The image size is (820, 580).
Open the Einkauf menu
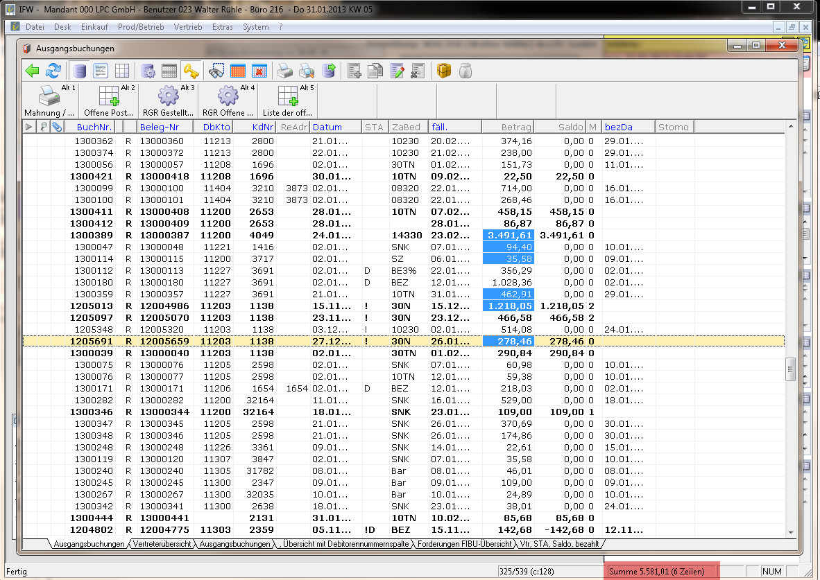click(x=94, y=27)
